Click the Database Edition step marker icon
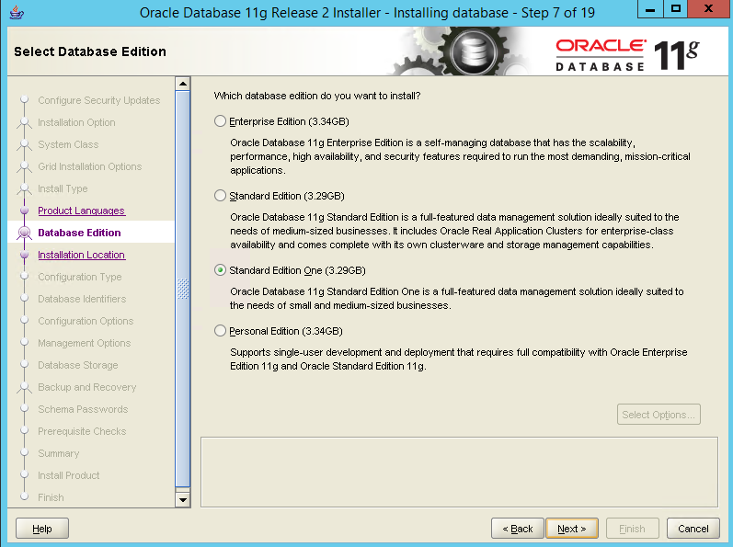 coord(24,233)
